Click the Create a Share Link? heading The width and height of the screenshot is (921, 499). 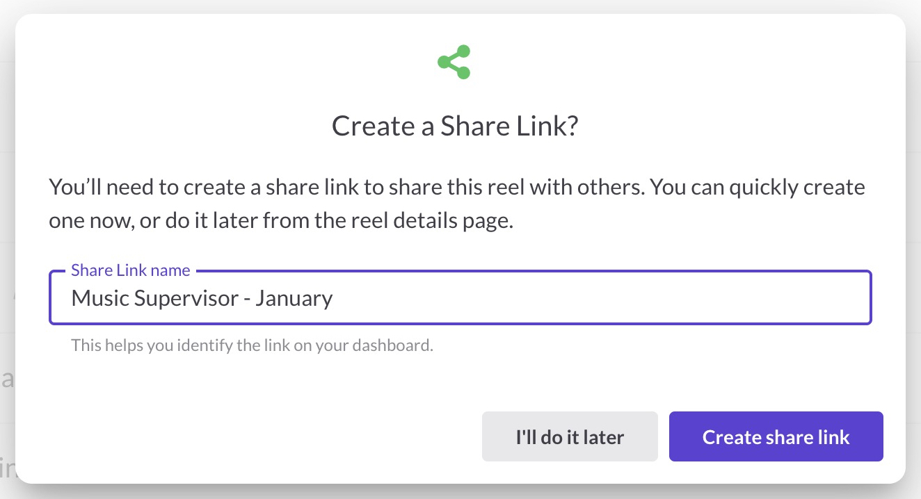pos(455,126)
